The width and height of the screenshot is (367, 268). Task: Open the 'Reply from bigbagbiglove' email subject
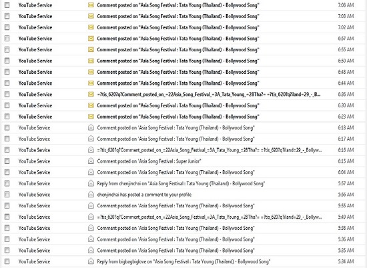click(183, 261)
